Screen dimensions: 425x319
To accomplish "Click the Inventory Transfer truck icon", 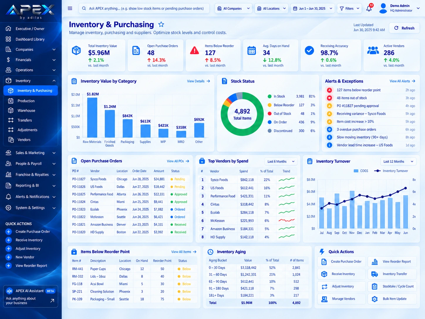I will click(375, 274).
